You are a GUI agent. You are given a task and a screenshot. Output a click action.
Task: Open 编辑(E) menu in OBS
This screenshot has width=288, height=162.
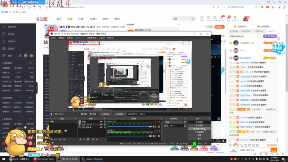click(61, 38)
